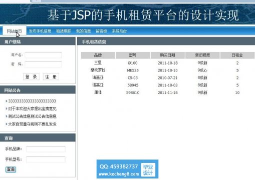Viewport: 255px width, 180px height.
Task: Click the 注册 button
Action: [51, 76]
